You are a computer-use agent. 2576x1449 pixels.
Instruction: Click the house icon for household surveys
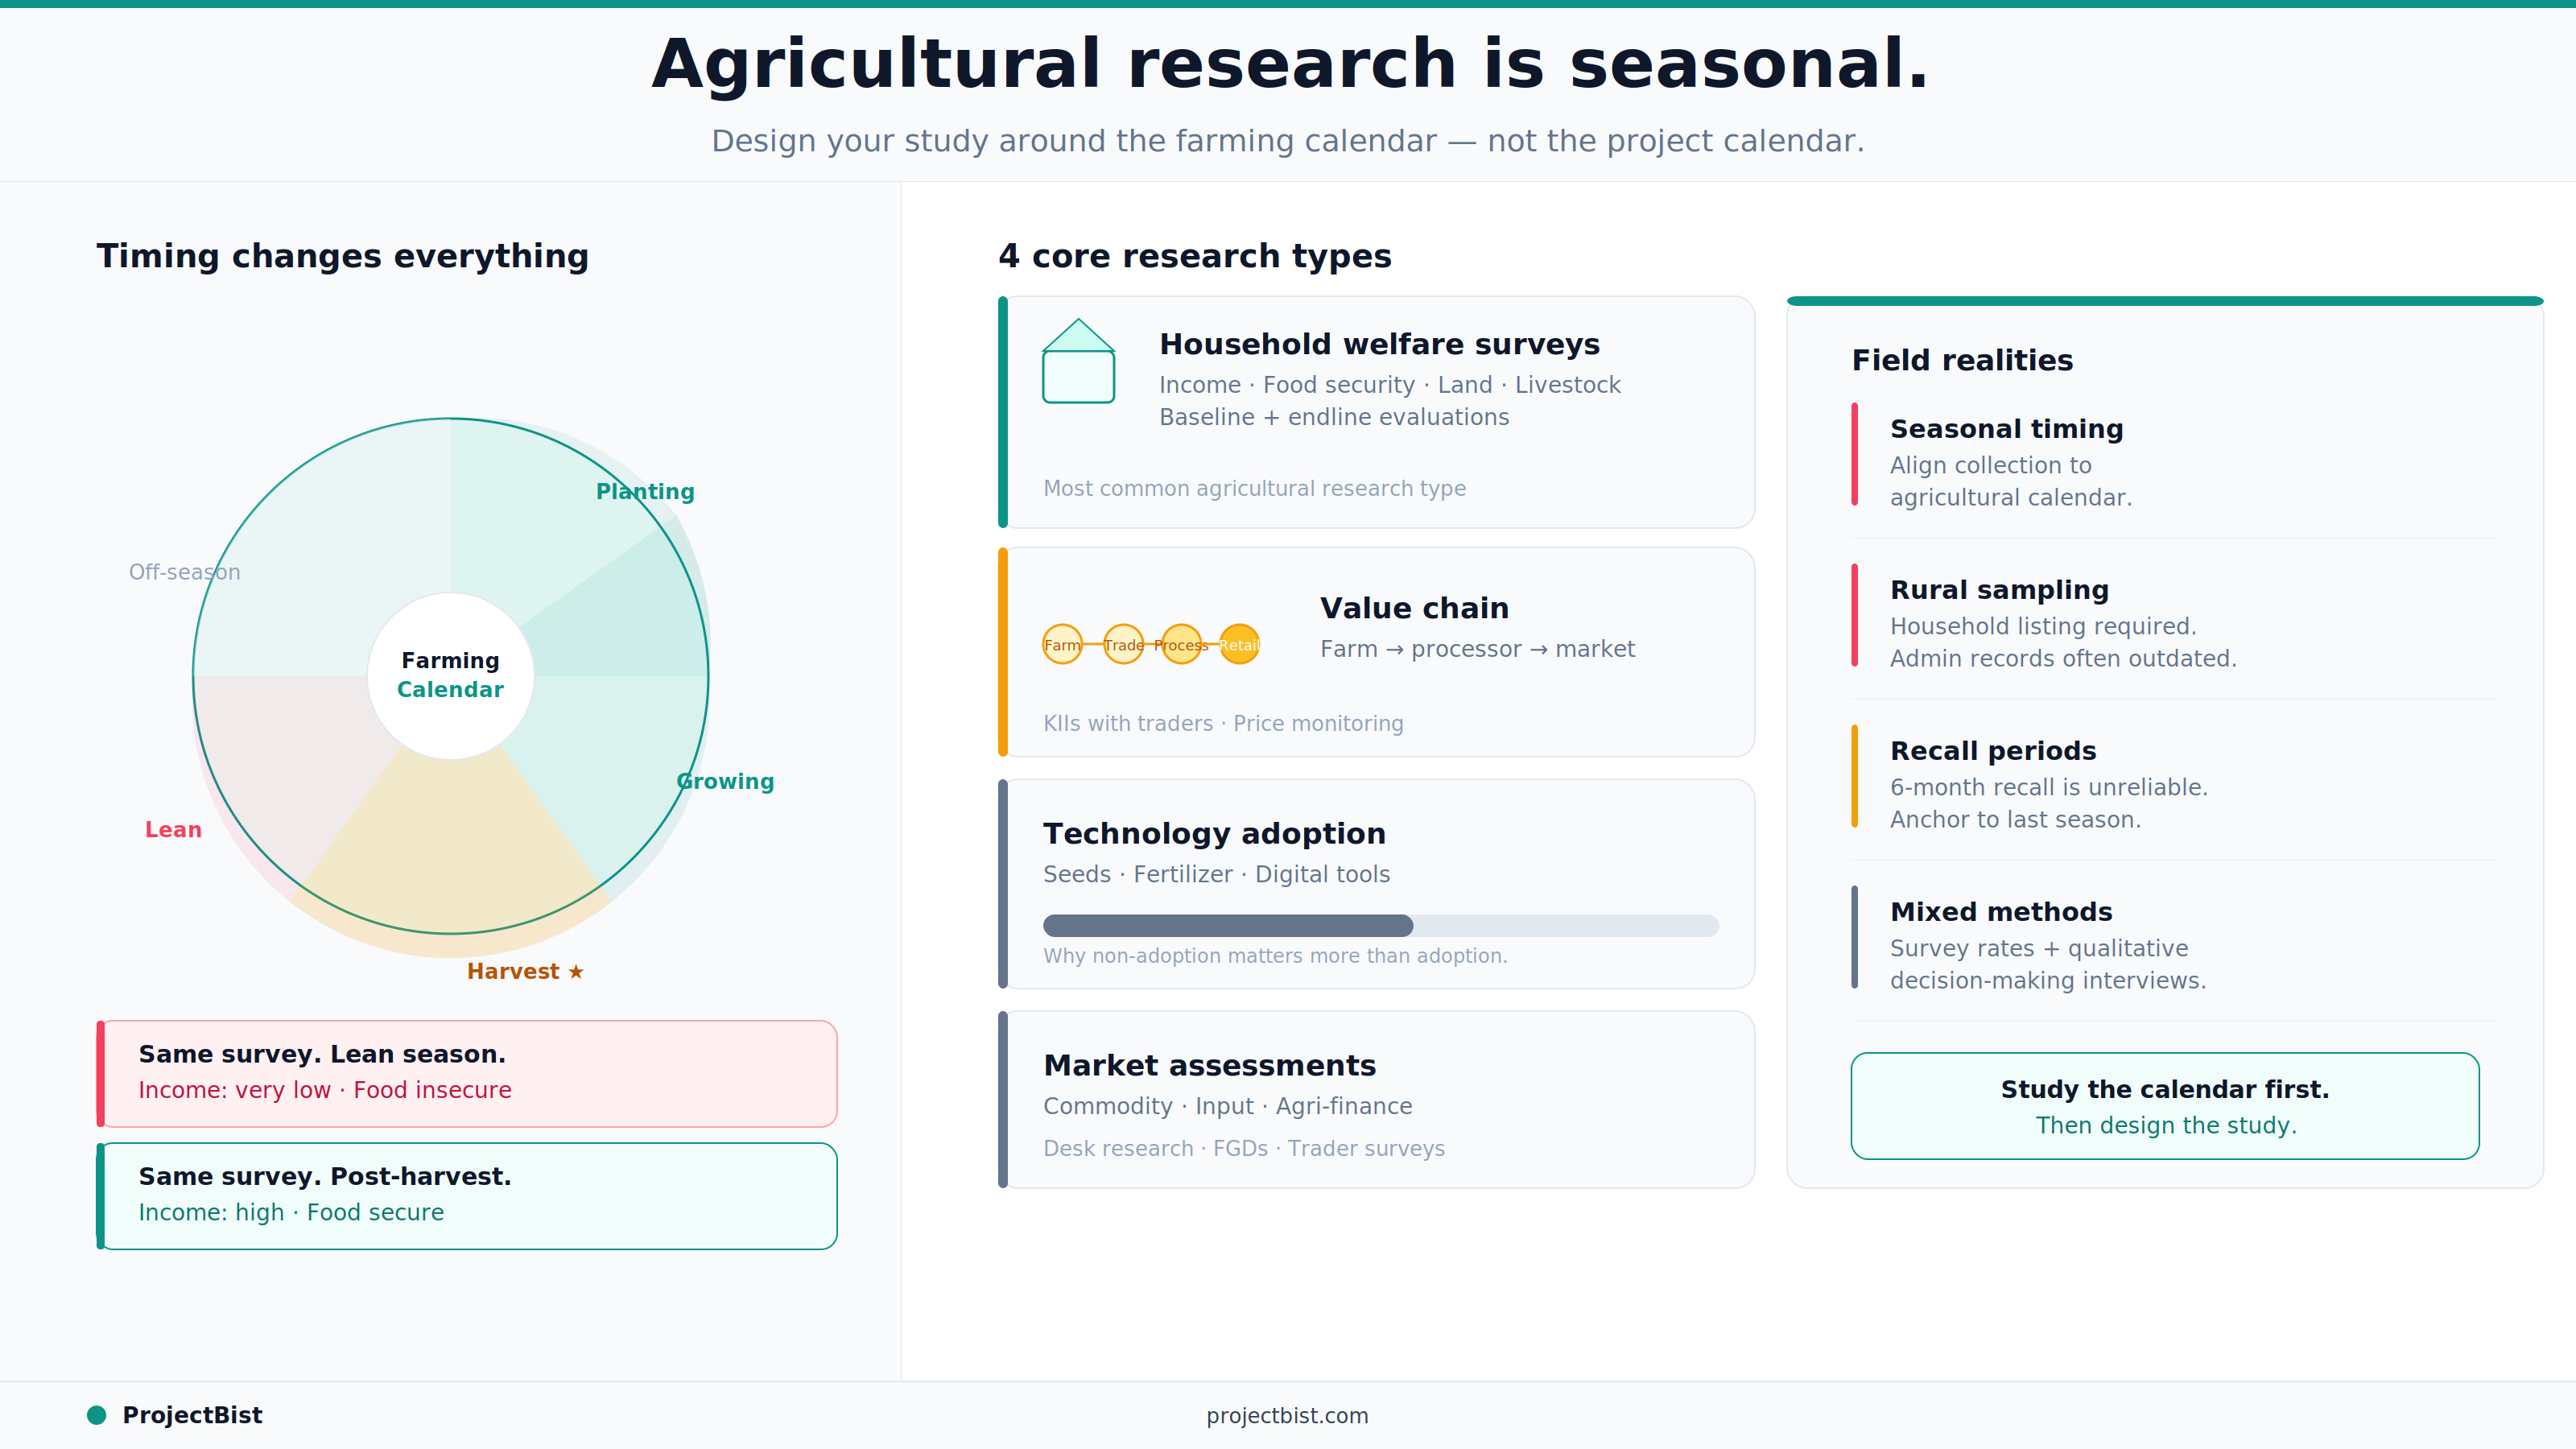click(1078, 361)
